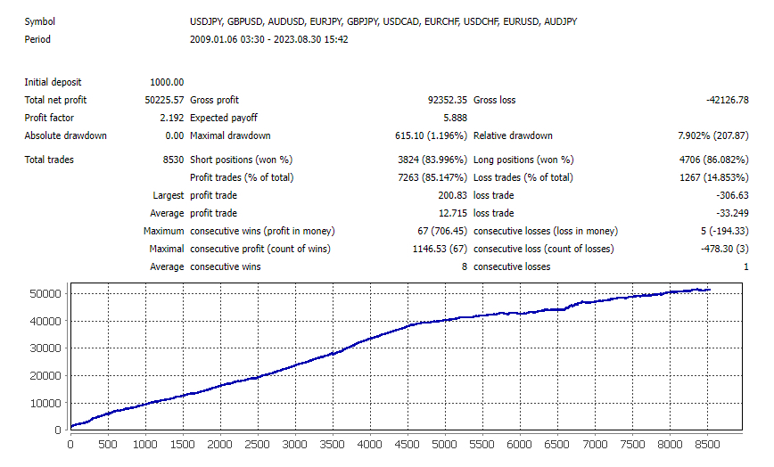Screen dimensions: 774x467
Task: Click consecutive profit value 1146.53 (67)
Action: point(440,249)
